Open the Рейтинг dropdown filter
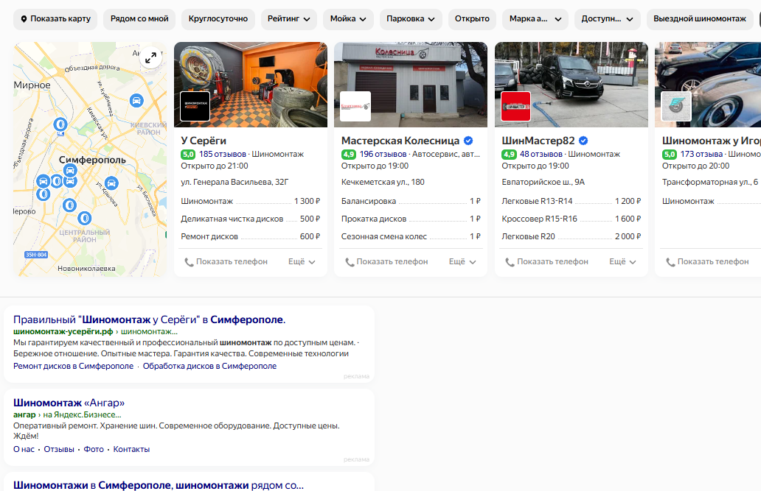The image size is (761, 491). coord(289,19)
